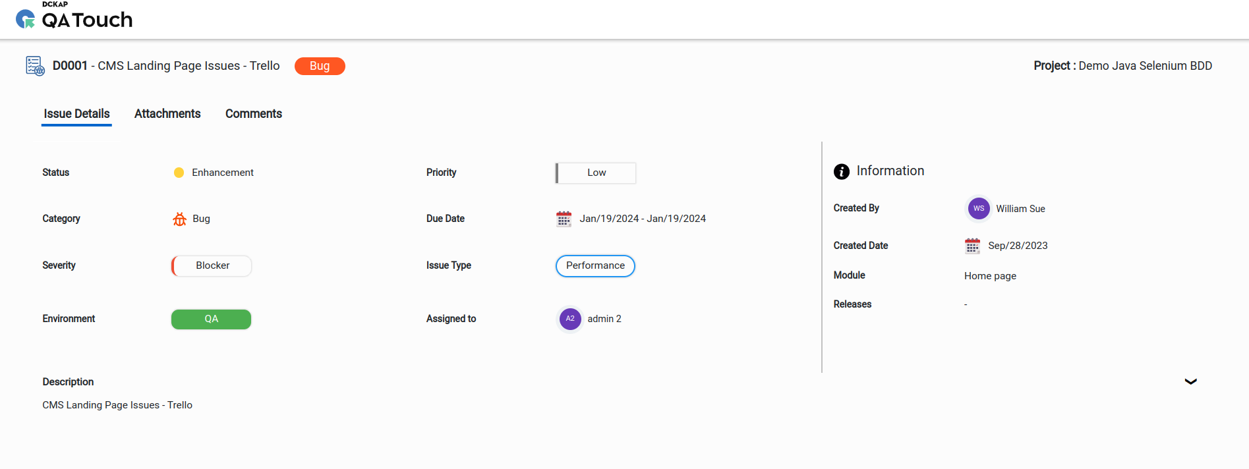1249x469 pixels.
Task: Click the yellow Enhancement status dot
Action: point(179,173)
